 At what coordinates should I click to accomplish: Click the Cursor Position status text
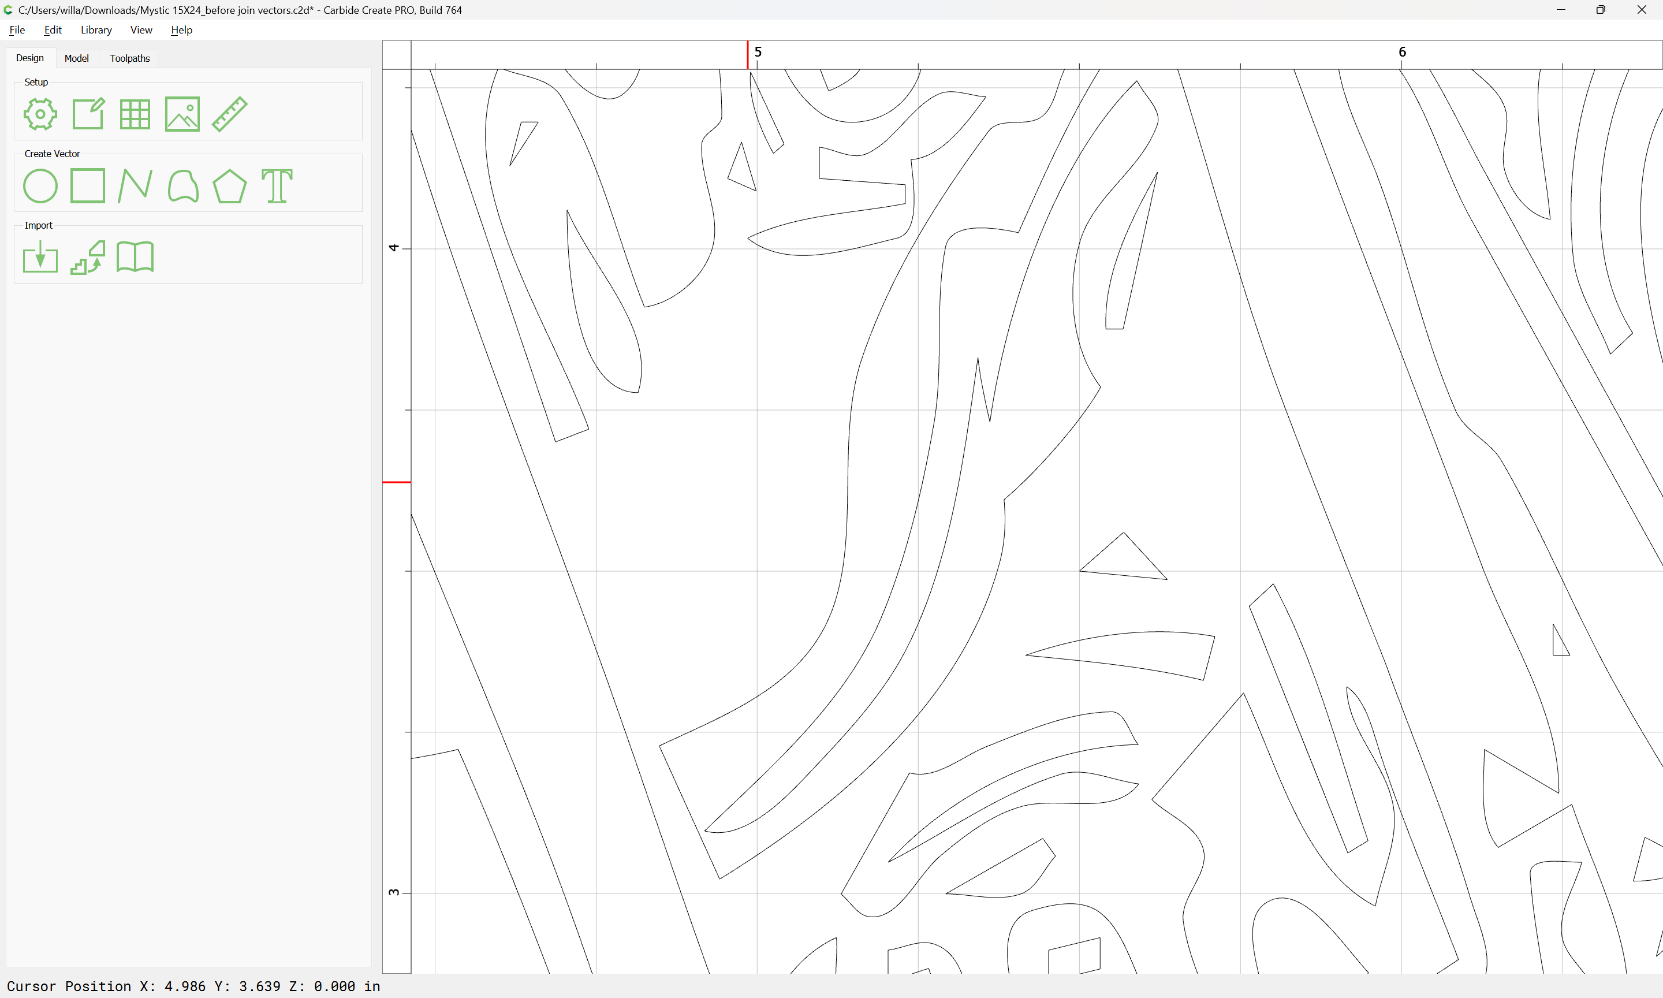[x=193, y=986]
